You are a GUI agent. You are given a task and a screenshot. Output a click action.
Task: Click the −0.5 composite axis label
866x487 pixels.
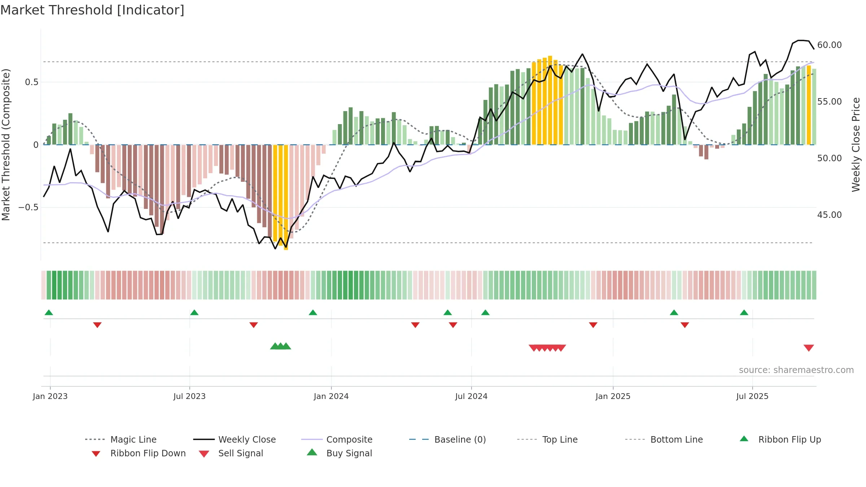pyautogui.click(x=28, y=207)
